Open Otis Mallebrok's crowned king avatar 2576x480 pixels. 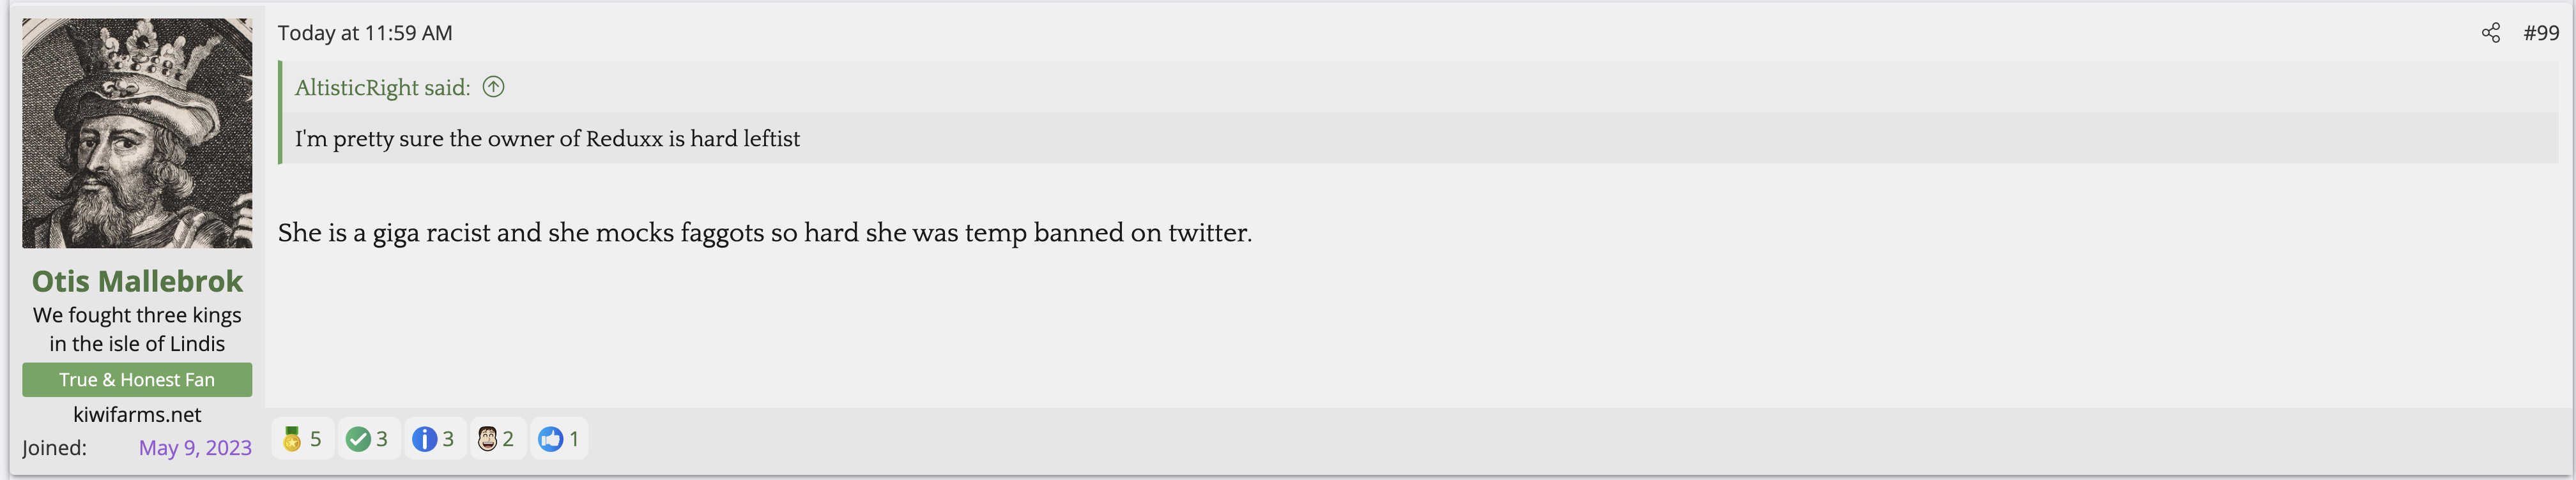coord(137,133)
